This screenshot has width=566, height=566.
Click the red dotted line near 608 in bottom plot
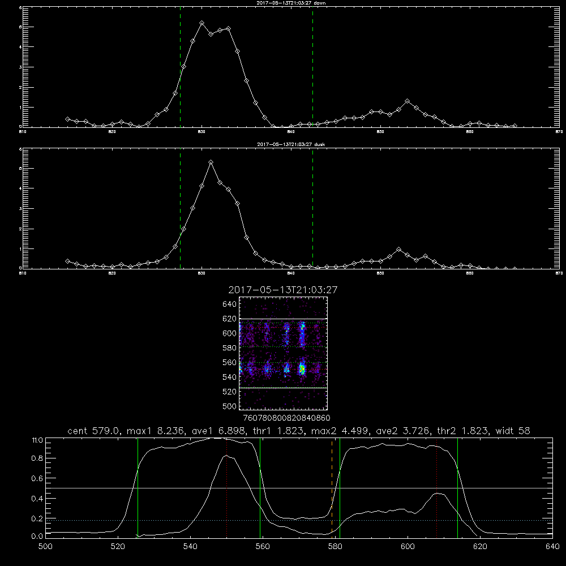[437, 487]
